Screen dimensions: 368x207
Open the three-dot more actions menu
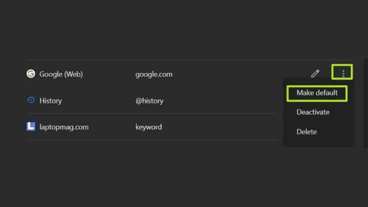343,74
